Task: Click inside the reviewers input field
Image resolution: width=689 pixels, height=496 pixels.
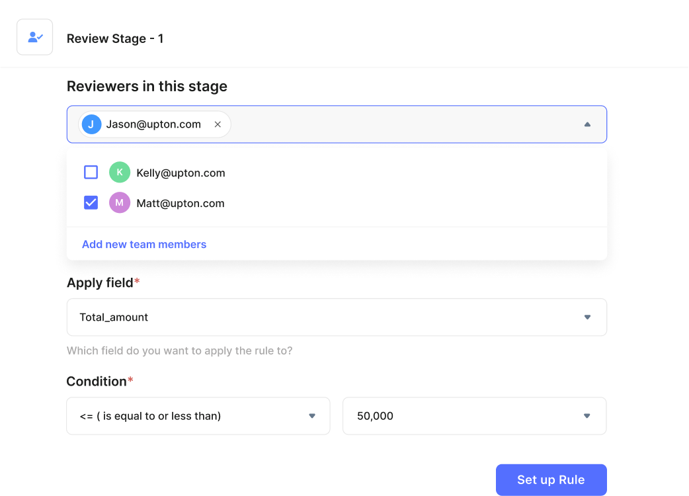Action: click(397, 124)
